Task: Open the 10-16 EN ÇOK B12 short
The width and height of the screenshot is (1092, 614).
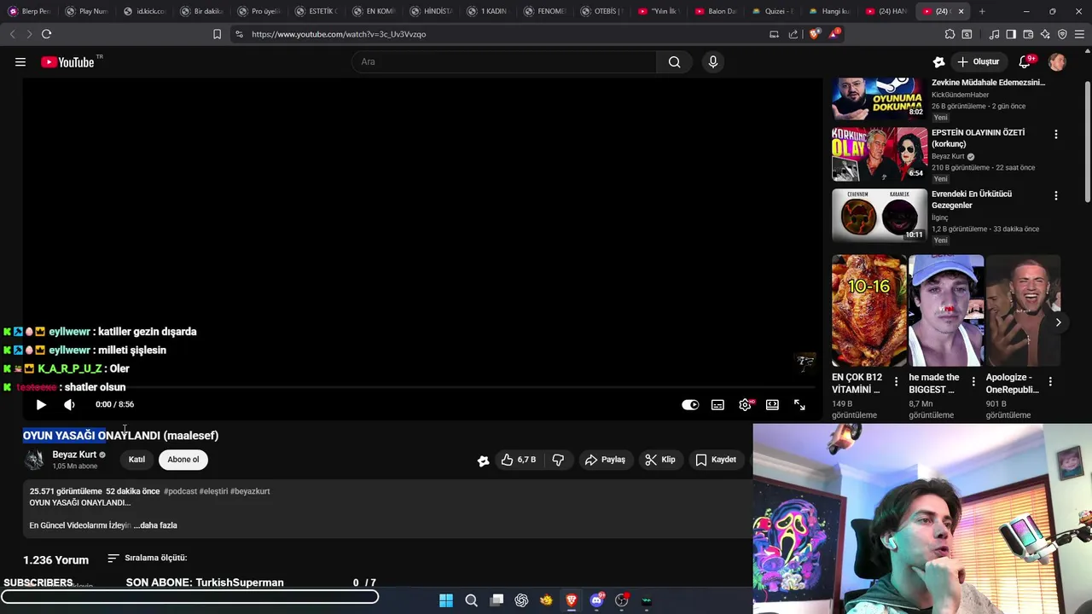Action: click(x=869, y=310)
